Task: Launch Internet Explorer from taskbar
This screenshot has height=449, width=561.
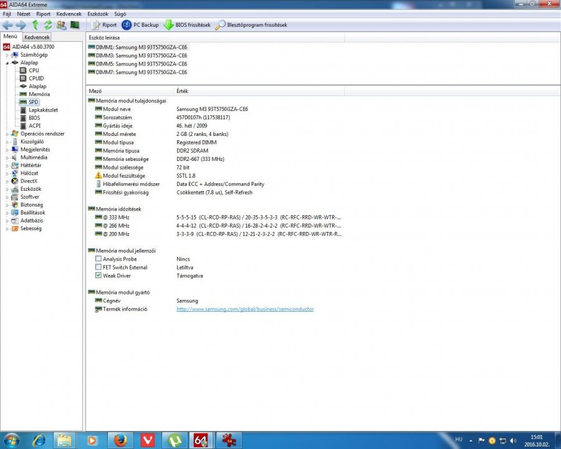Action: pos(38,440)
